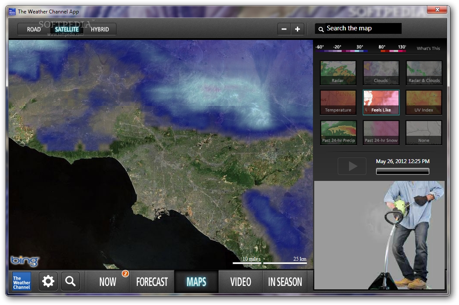This screenshot has width=459, height=305.
Task: Open the IN SEASON tab
Action: tap(285, 282)
